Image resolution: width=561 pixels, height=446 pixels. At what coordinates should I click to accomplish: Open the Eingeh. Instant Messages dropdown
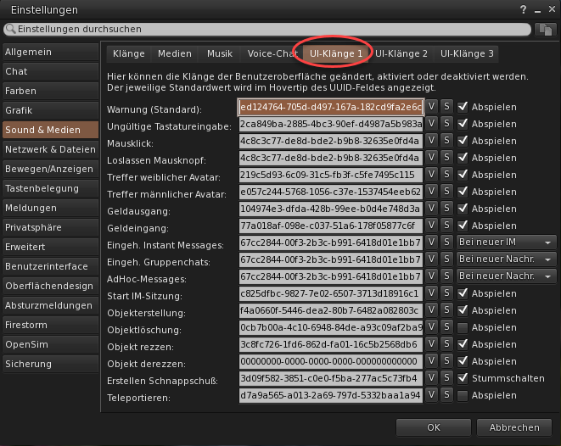(507, 243)
